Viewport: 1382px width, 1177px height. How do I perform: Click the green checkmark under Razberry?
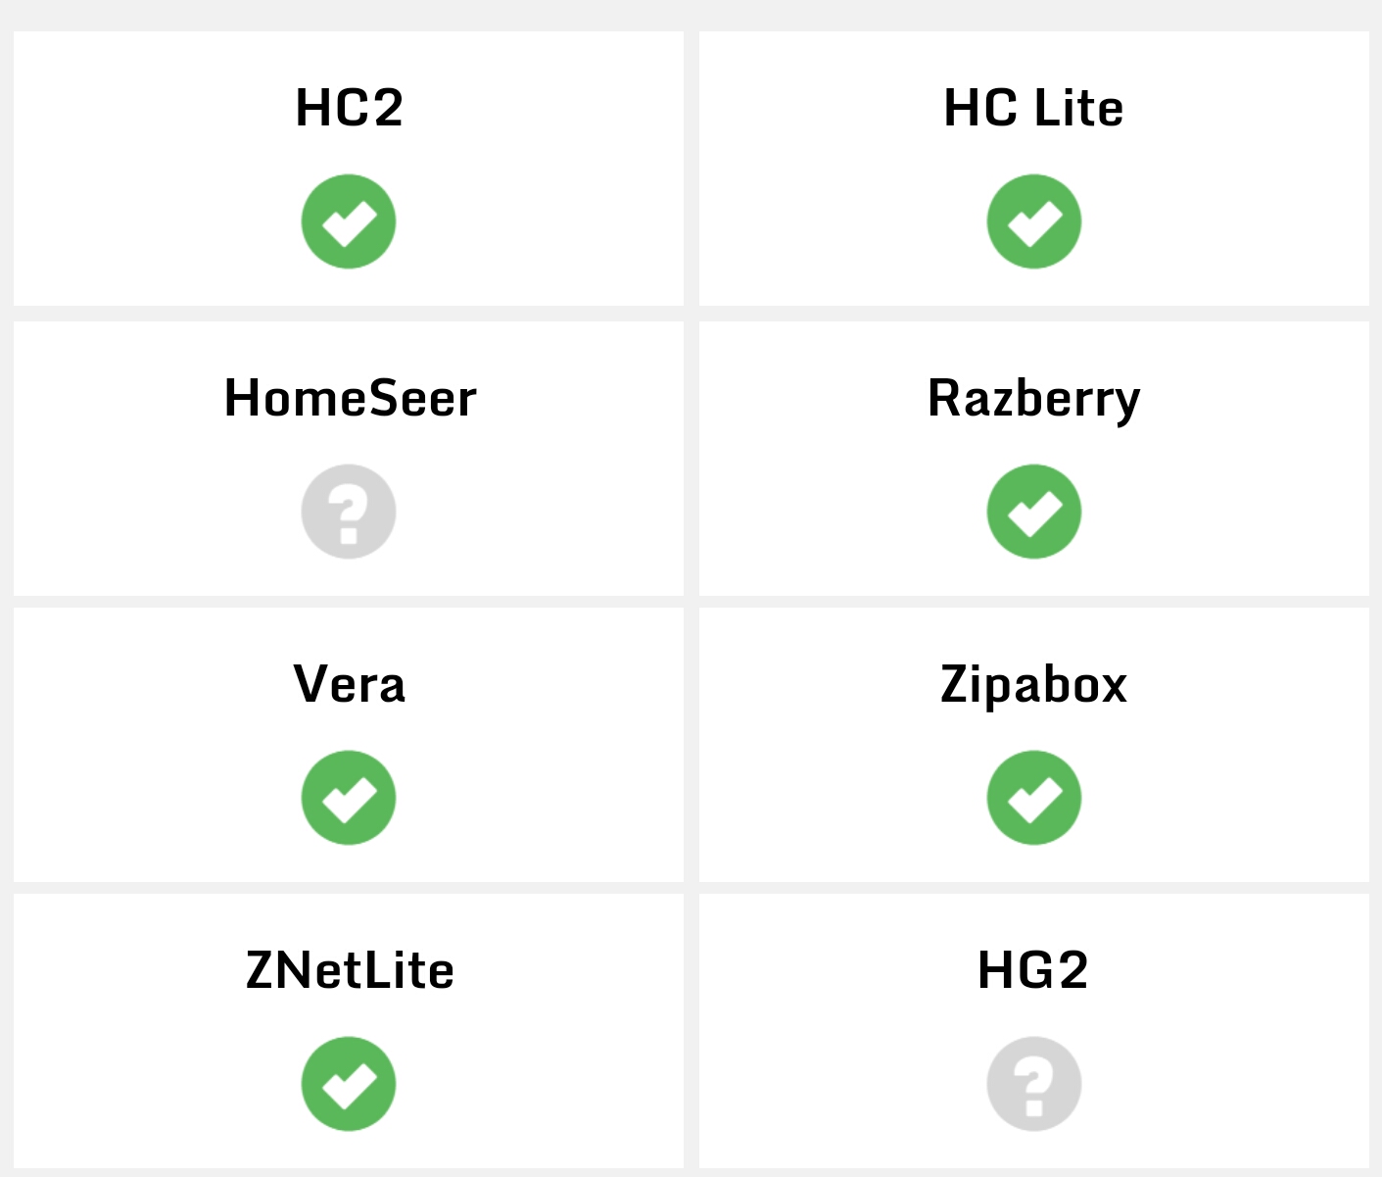(x=1034, y=512)
